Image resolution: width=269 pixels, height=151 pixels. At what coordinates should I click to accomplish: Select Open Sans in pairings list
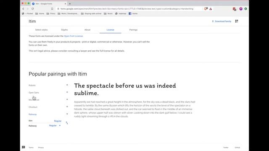point(34,92)
